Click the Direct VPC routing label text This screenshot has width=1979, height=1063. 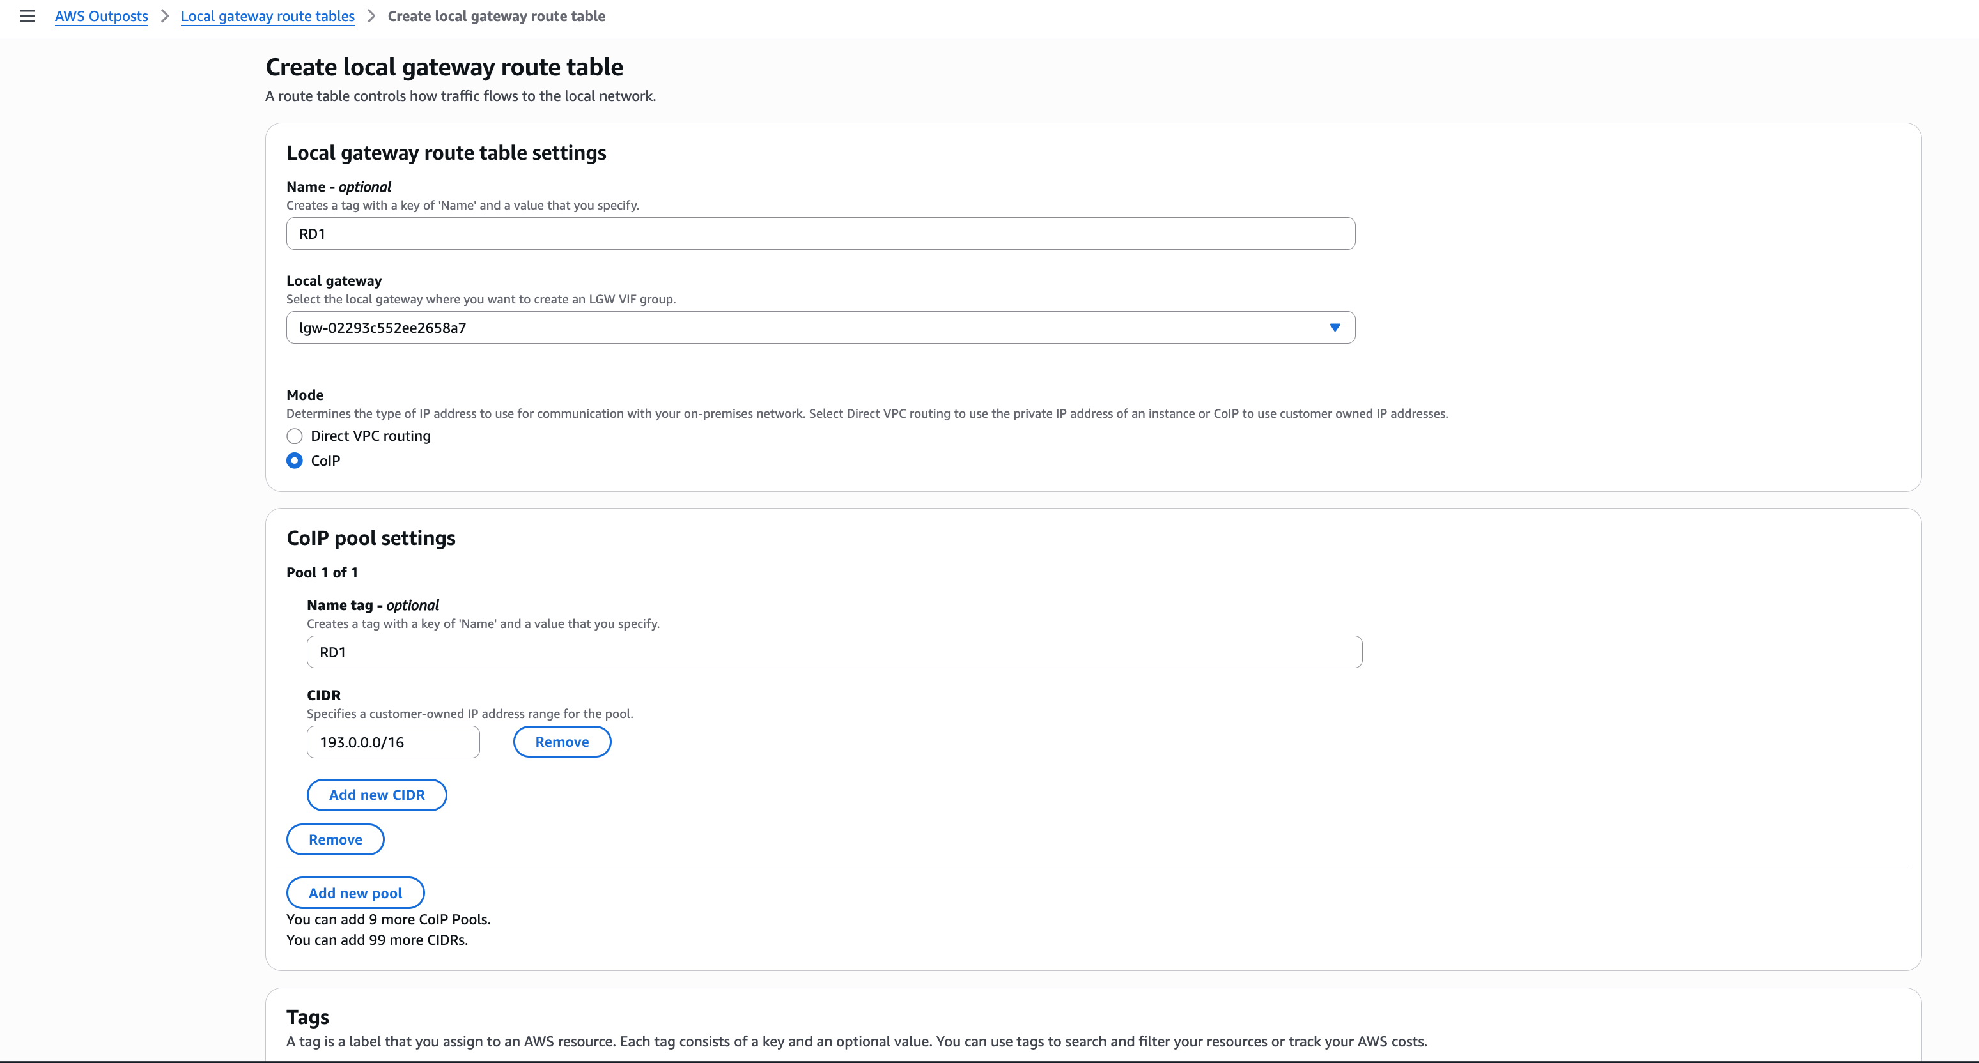[x=370, y=436]
